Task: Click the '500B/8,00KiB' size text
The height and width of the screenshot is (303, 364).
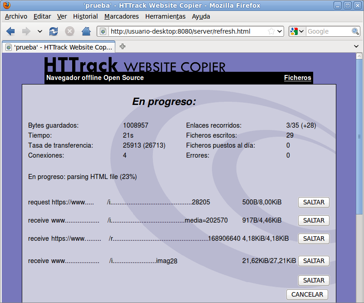Action: 262,202
